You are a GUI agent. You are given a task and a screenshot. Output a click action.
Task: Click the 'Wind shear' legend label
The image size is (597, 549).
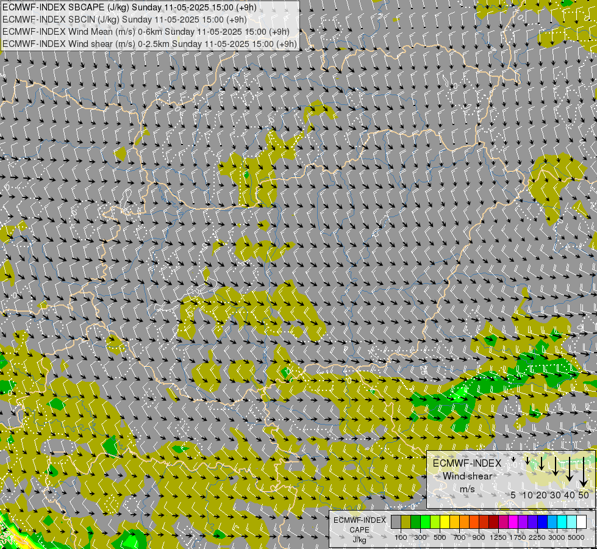(468, 476)
